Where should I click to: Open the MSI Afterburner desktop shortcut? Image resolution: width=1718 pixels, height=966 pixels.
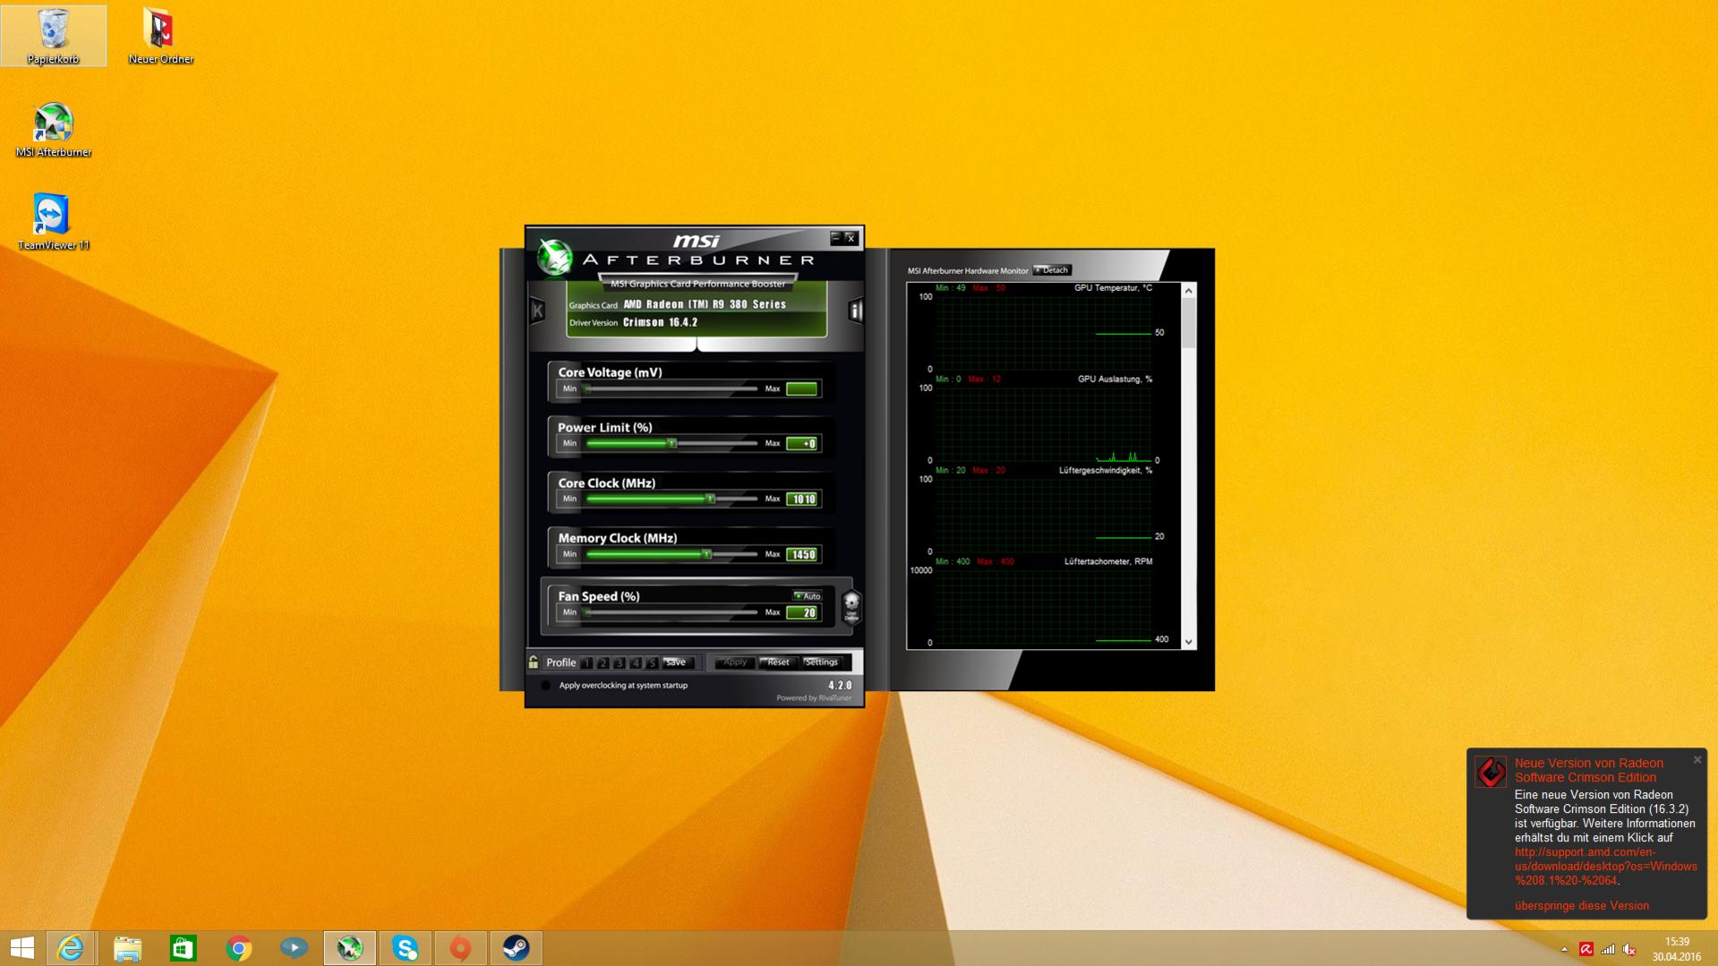(54, 130)
